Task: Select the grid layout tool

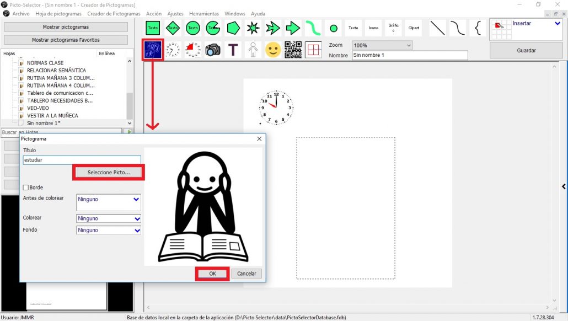Action: 313,50
